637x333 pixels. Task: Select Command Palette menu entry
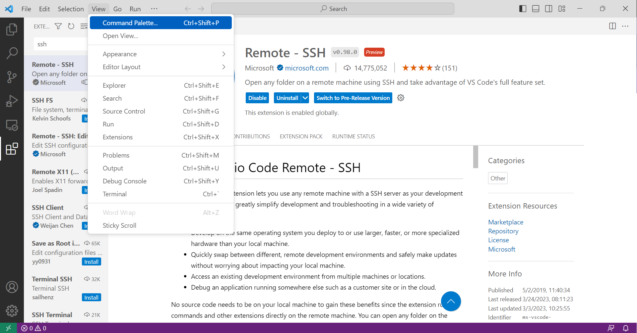click(161, 23)
